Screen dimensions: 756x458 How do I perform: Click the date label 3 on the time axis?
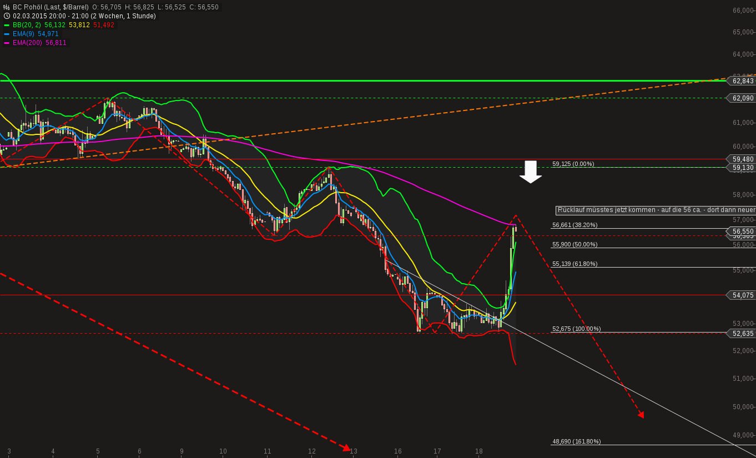click(x=9, y=451)
